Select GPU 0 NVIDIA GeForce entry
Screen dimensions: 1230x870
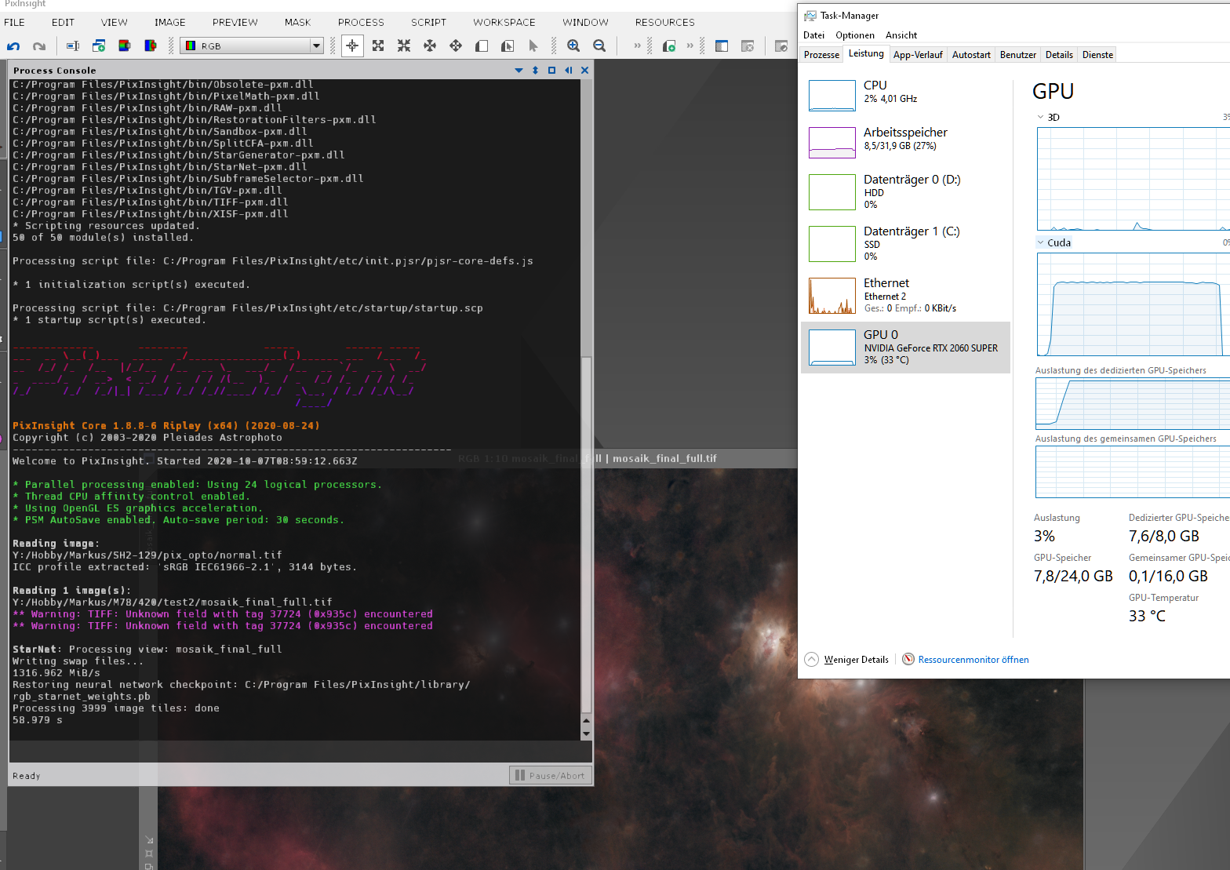pos(905,348)
